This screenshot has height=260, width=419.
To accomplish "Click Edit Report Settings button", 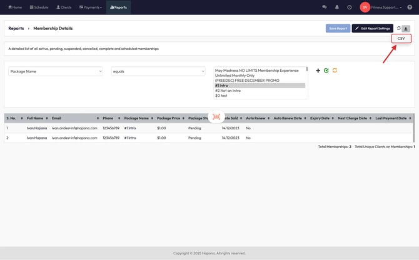I will (x=372, y=28).
